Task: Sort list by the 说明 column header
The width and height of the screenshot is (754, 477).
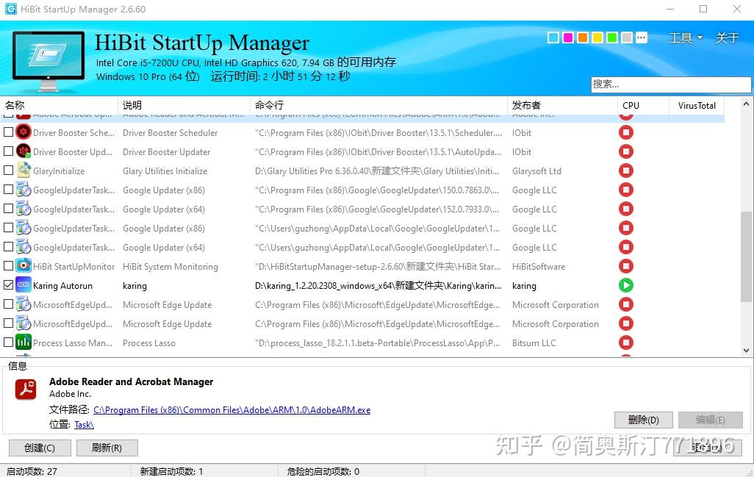Action: coord(184,105)
